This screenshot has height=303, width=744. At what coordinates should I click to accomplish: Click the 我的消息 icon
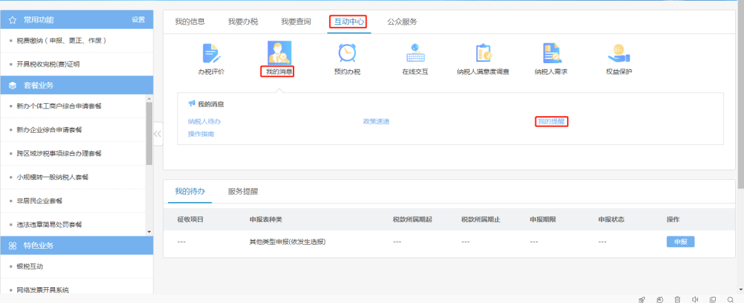coord(279,52)
